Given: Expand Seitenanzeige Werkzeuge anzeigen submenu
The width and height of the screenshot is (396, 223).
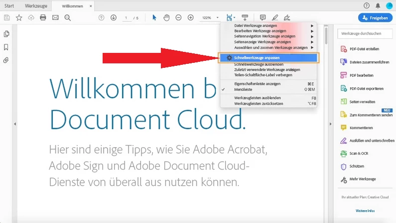Looking at the screenshot, I should point(268,42).
